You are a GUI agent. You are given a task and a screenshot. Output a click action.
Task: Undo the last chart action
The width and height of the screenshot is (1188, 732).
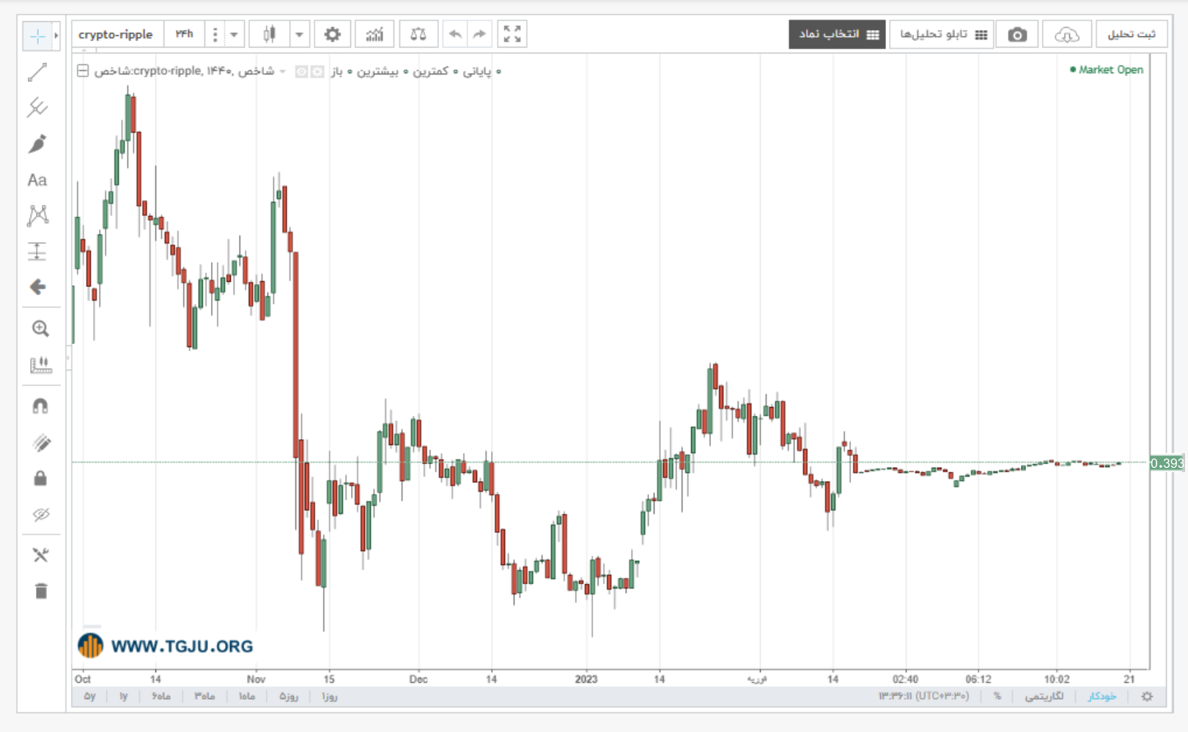click(x=455, y=34)
